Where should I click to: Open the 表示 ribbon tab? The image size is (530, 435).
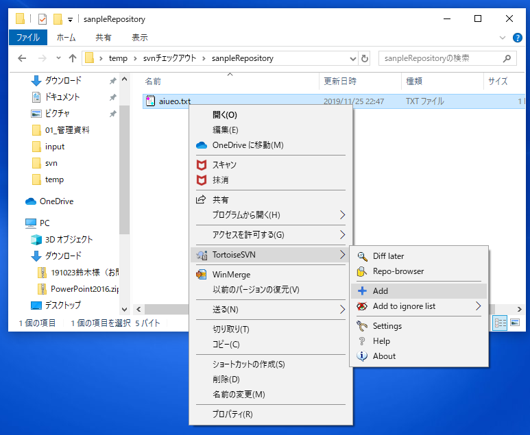140,38
